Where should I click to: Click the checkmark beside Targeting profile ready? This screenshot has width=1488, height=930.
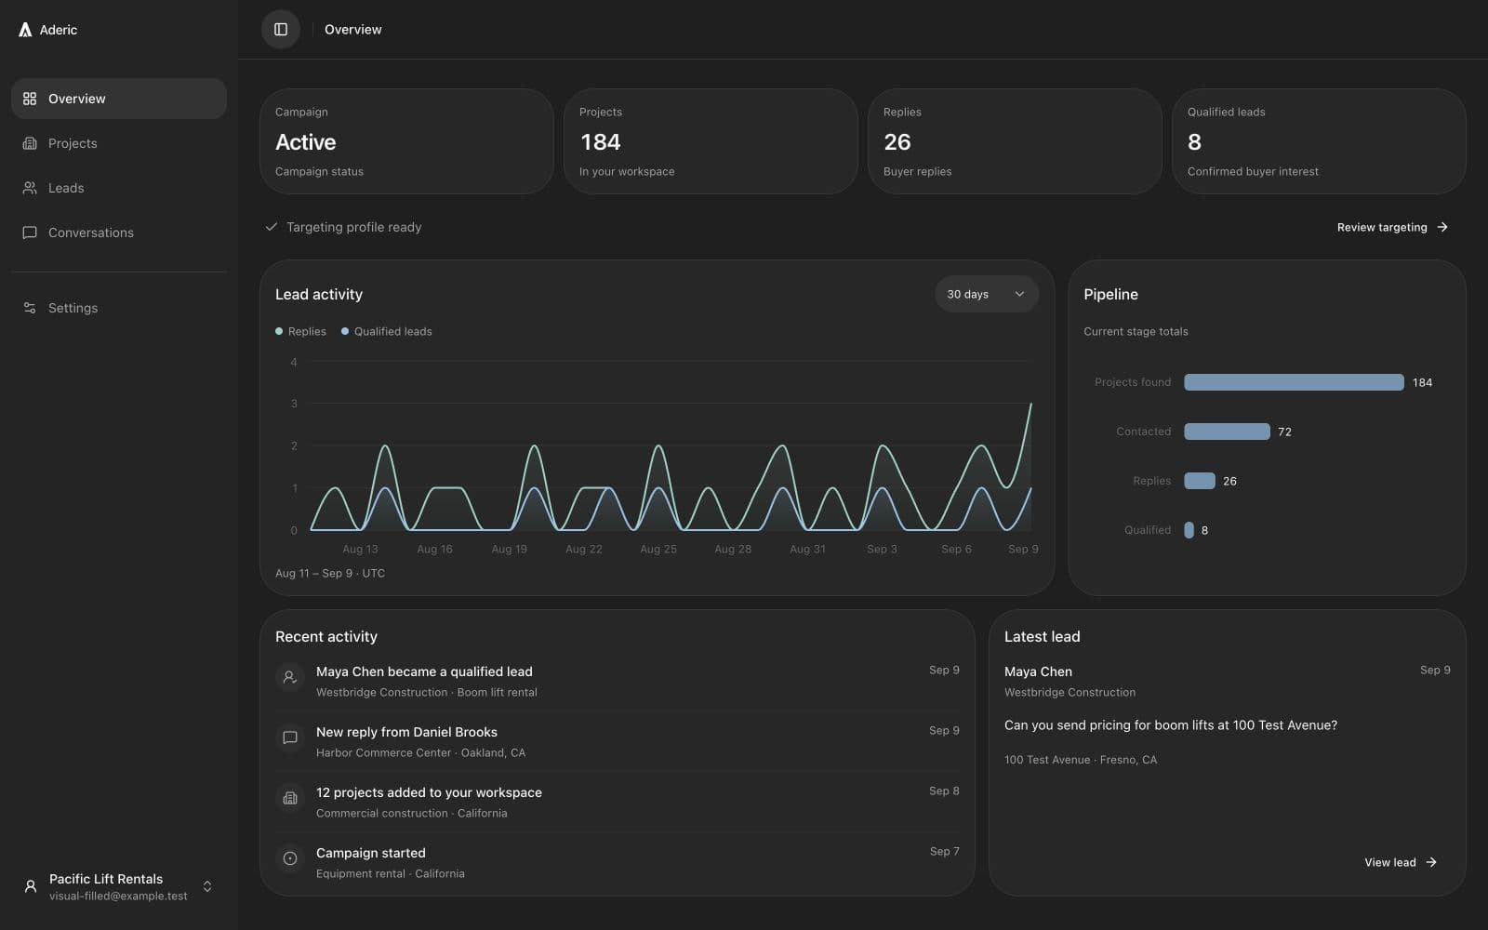(272, 227)
